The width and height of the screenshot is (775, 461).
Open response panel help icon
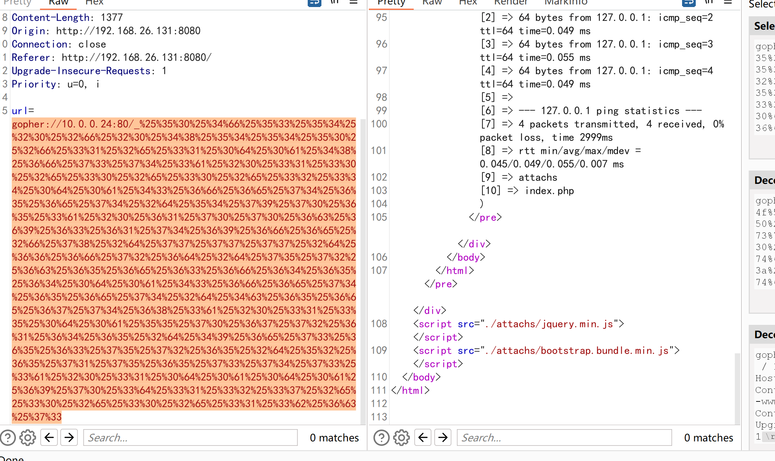pyautogui.click(x=381, y=438)
